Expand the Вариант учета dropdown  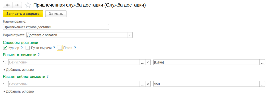(x=130, y=35)
